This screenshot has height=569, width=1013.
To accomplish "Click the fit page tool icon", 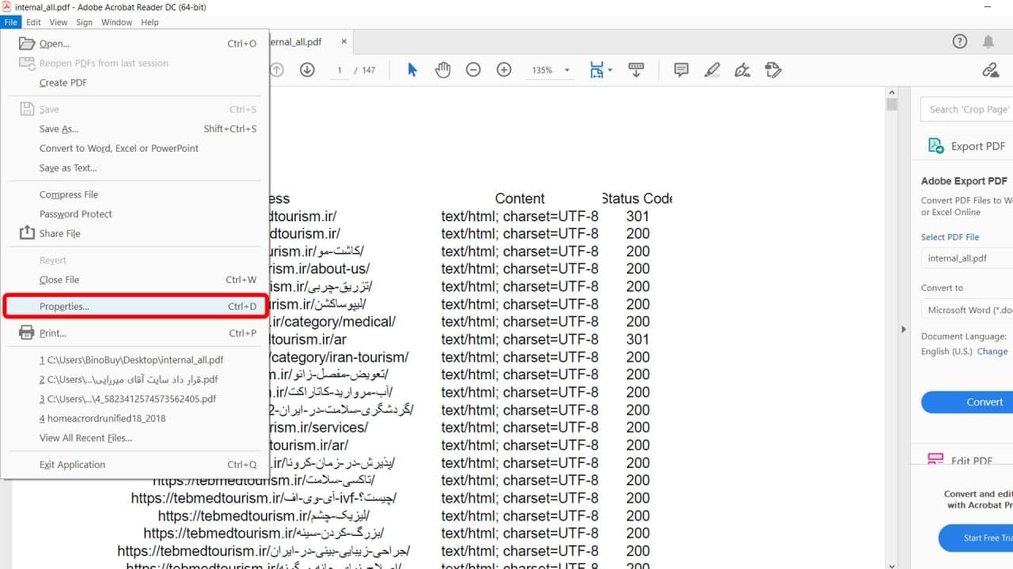I will pos(597,70).
